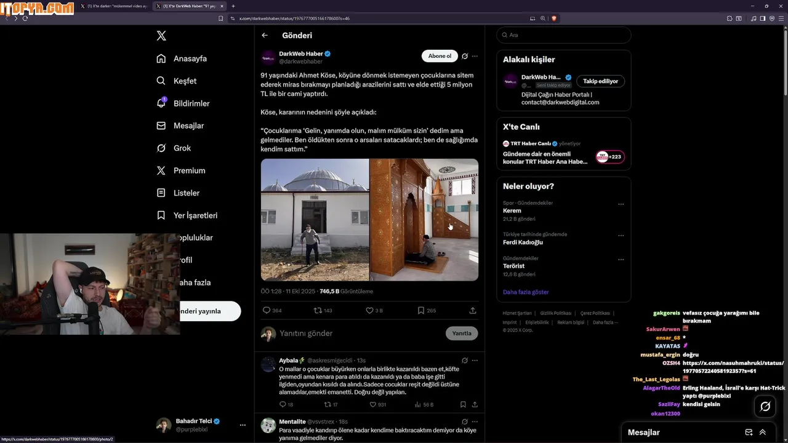
Task: Click share icon on main post
Action: 473,311
